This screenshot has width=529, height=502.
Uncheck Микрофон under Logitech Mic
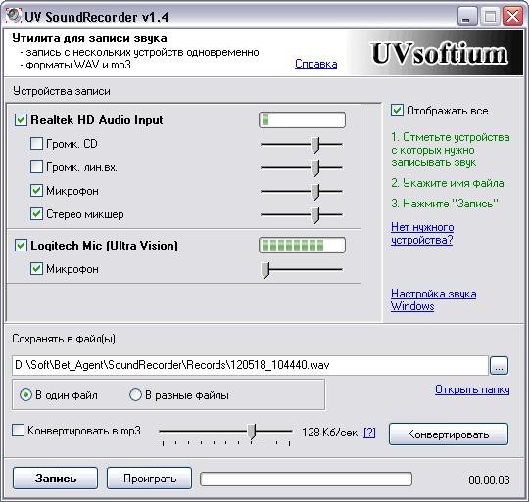coord(36,269)
